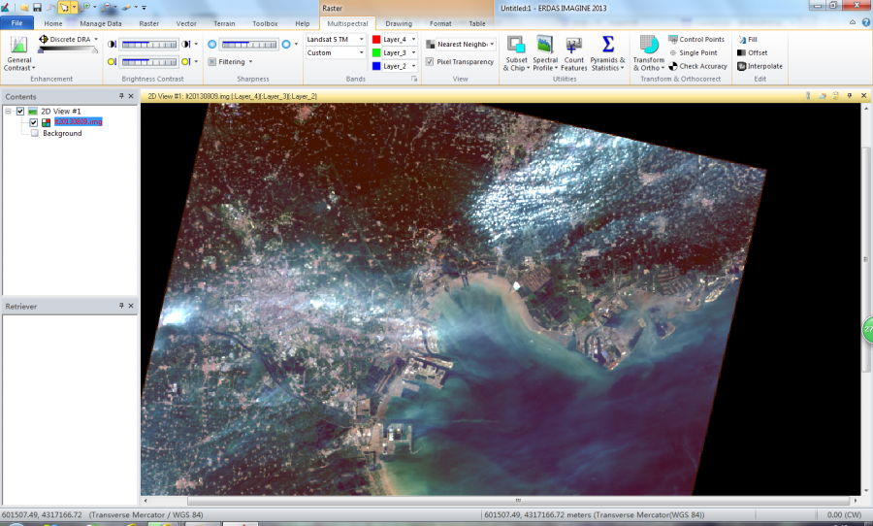Uncheck the 2D View #1 checkbox
The width and height of the screenshot is (873, 526).
20,111
